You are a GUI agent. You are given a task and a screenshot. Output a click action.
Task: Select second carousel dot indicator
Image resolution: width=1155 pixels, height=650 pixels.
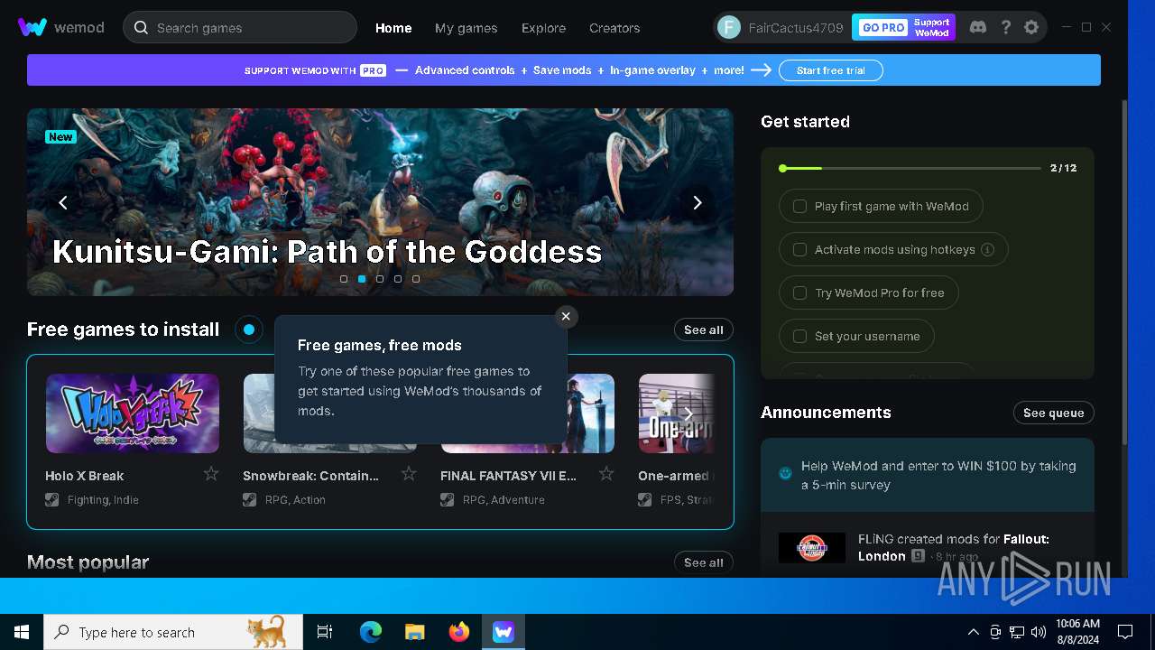(x=362, y=279)
